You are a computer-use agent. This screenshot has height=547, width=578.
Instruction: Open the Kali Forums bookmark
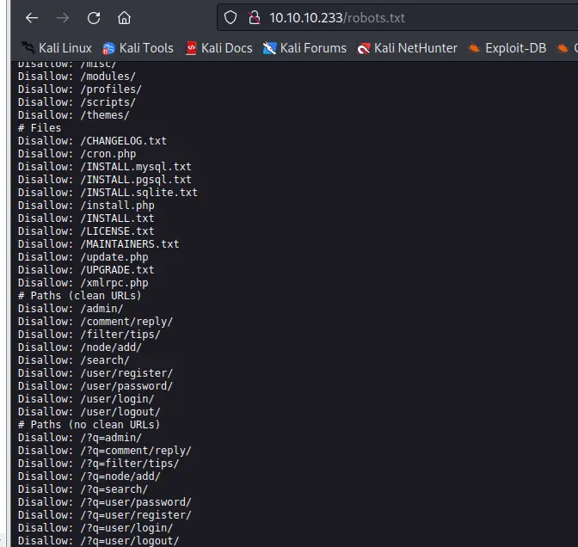click(x=304, y=48)
